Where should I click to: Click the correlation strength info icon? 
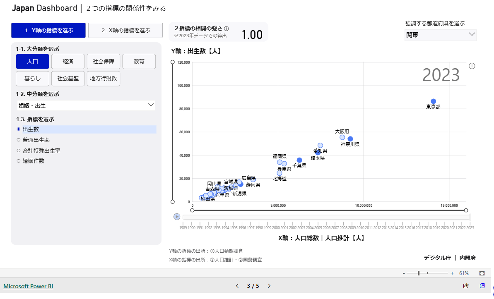(x=226, y=28)
